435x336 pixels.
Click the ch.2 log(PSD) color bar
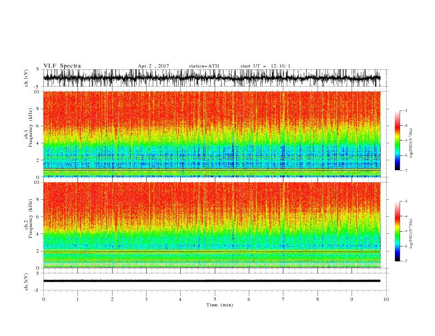(397, 231)
